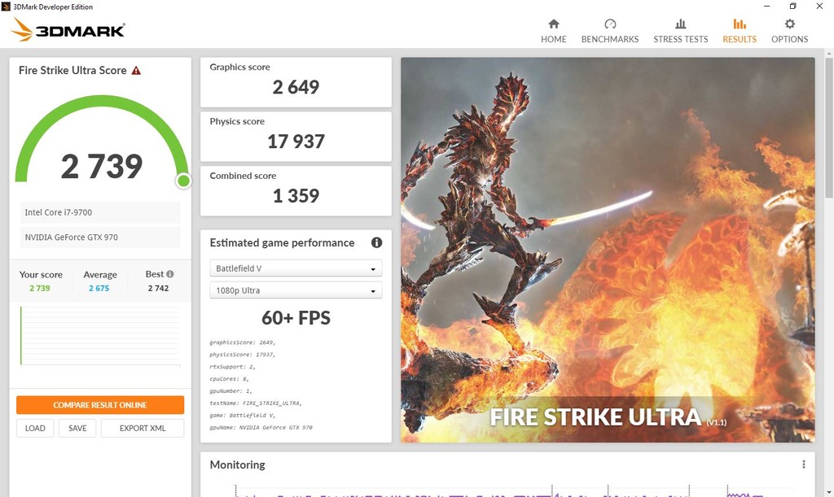The width and height of the screenshot is (834, 497).
Task: Click the Benchmarks gauge icon
Action: (x=610, y=24)
